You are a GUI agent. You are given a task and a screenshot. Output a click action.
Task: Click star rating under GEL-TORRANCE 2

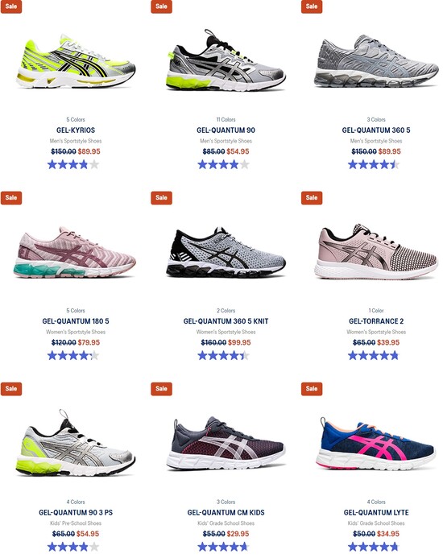(x=374, y=356)
